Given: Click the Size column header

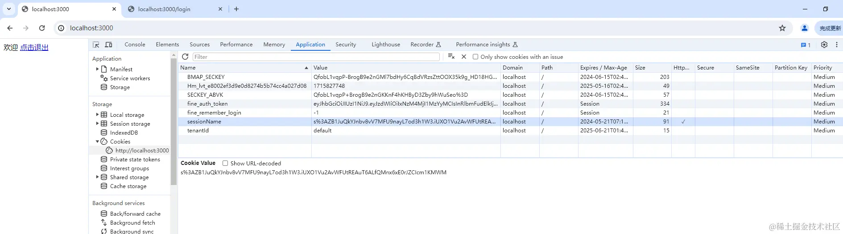Looking at the screenshot, I should point(652,67).
